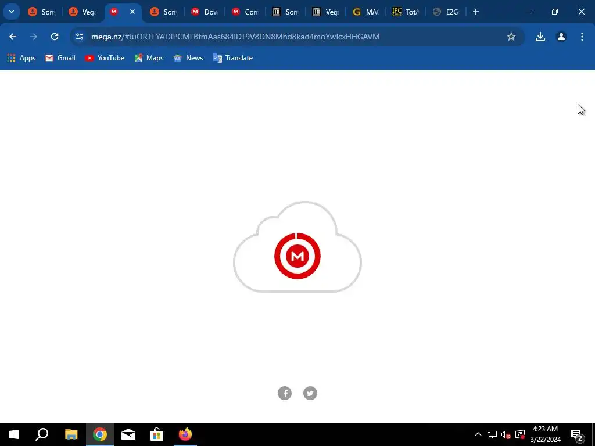Open the tab search dropdown arrow
This screenshot has width=595, height=446.
click(x=12, y=12)
